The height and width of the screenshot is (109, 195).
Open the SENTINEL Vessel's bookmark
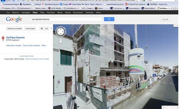click(x=157, y=4)
